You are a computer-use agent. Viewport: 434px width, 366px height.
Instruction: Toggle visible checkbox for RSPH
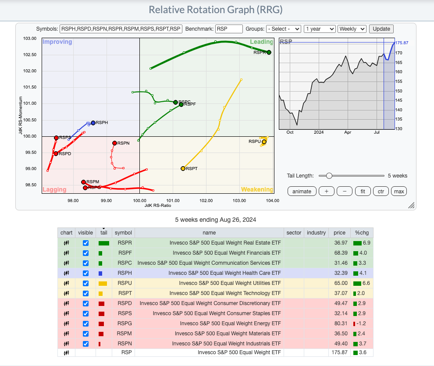(86, 273)
